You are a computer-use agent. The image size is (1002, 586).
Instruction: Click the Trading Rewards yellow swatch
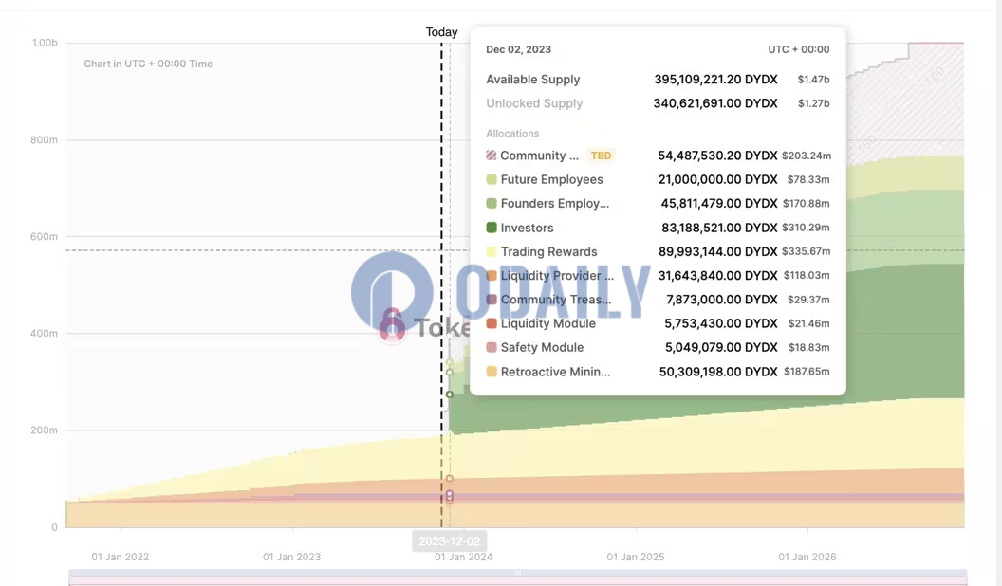492,251
